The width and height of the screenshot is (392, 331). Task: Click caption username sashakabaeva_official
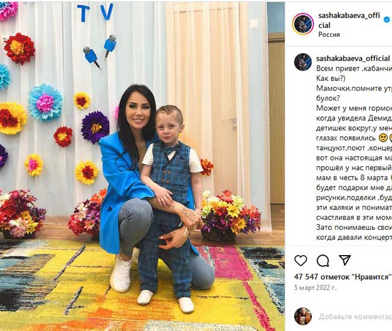pos(353,58)
